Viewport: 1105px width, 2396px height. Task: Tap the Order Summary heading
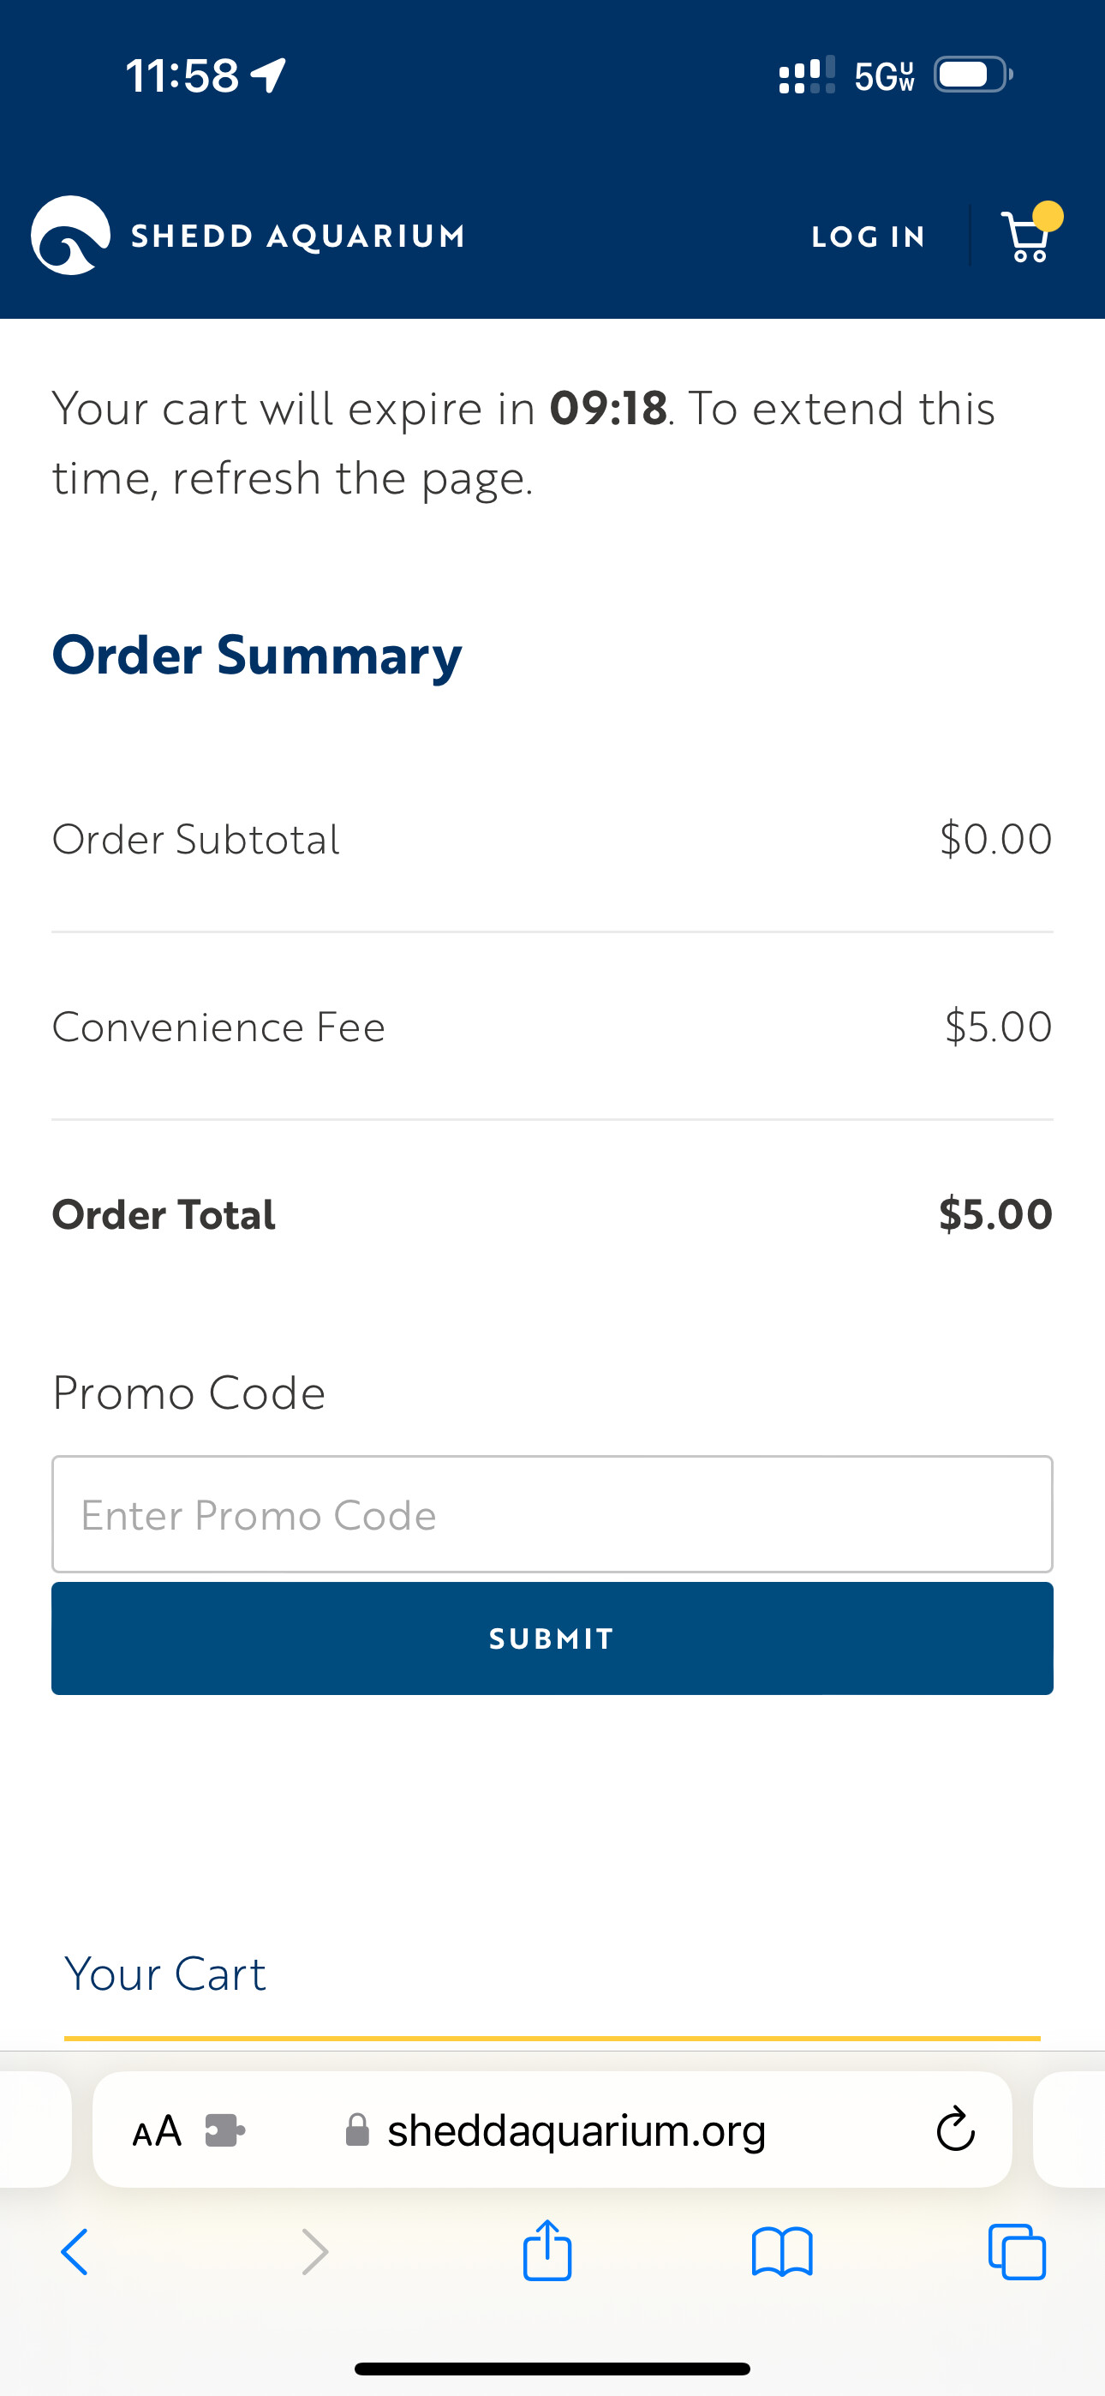(257, 655)
